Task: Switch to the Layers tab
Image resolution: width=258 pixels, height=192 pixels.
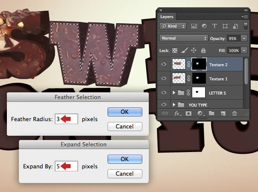Action: (167, 17)
